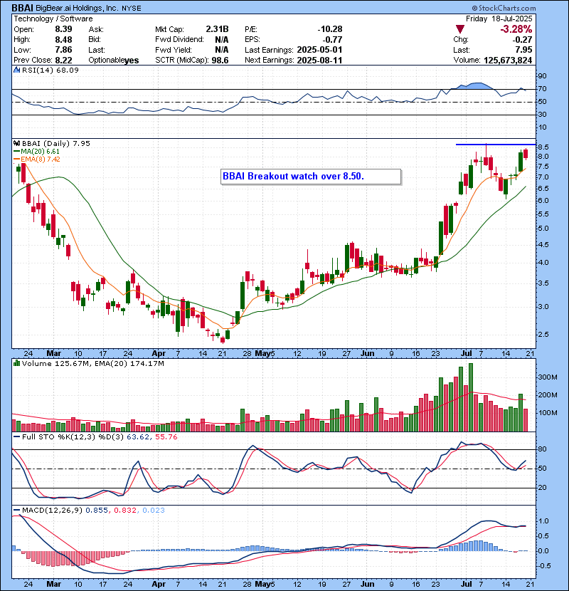Click the Volume panel legend icon

(16, 363)
